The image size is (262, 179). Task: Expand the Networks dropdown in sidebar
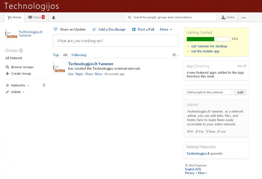20,85
